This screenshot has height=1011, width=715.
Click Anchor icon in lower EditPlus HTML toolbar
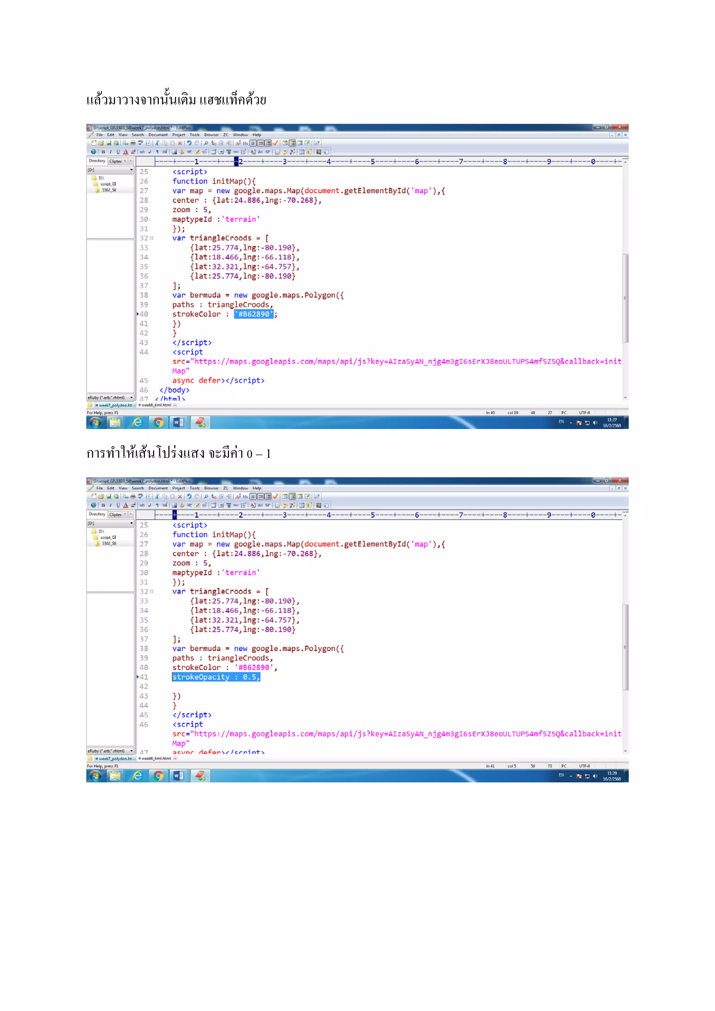click(x=182, y=505)
